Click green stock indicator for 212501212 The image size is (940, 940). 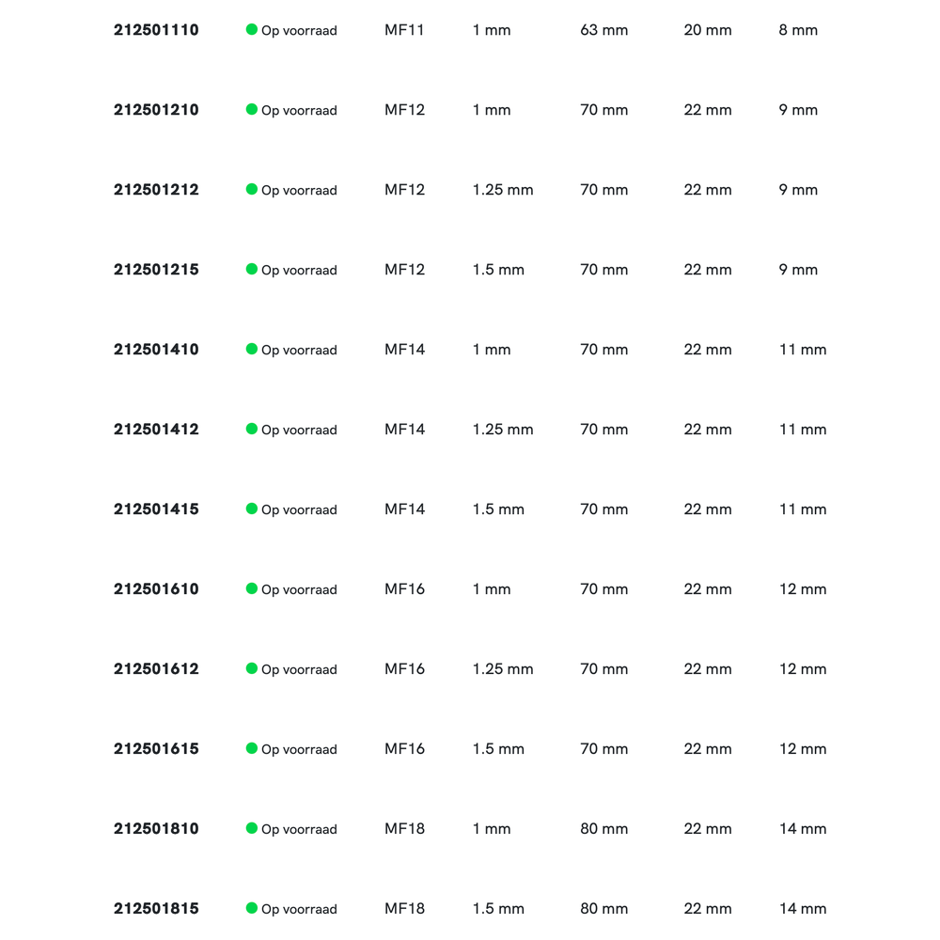[252, 189]
